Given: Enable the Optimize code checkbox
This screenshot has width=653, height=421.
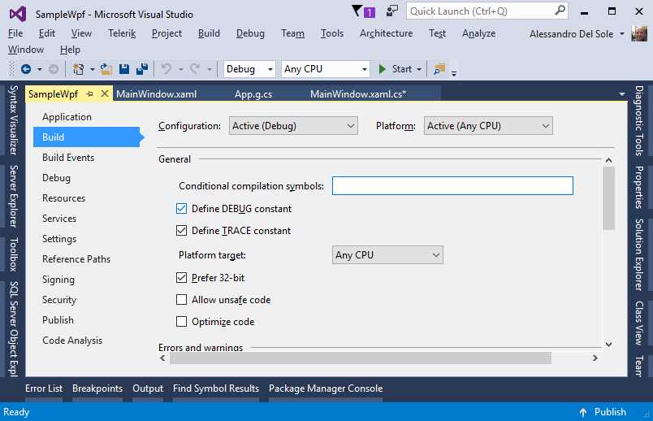Looking at the screenshot, I should click(182, 321).
